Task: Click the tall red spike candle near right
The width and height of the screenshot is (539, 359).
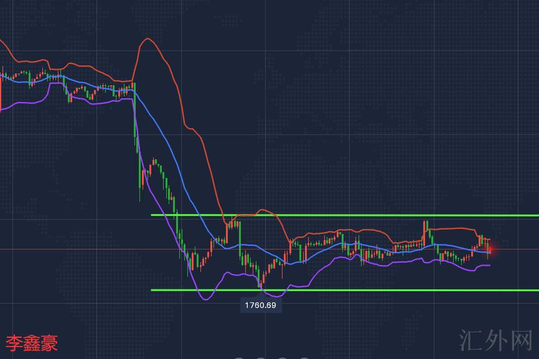Action: (x=424, y=233)
